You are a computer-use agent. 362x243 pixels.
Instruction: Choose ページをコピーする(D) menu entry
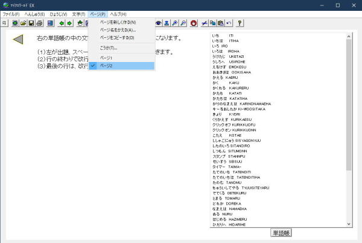point(121,37)
